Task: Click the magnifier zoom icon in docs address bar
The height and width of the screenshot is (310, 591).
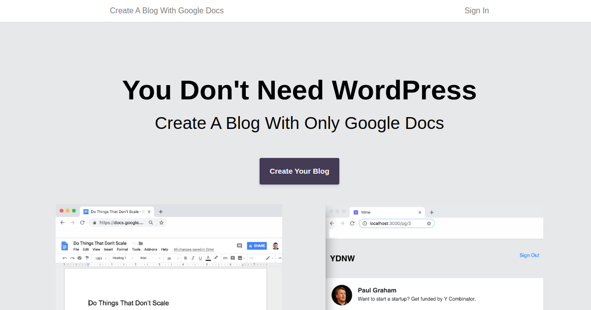Action: pos(151,222)
